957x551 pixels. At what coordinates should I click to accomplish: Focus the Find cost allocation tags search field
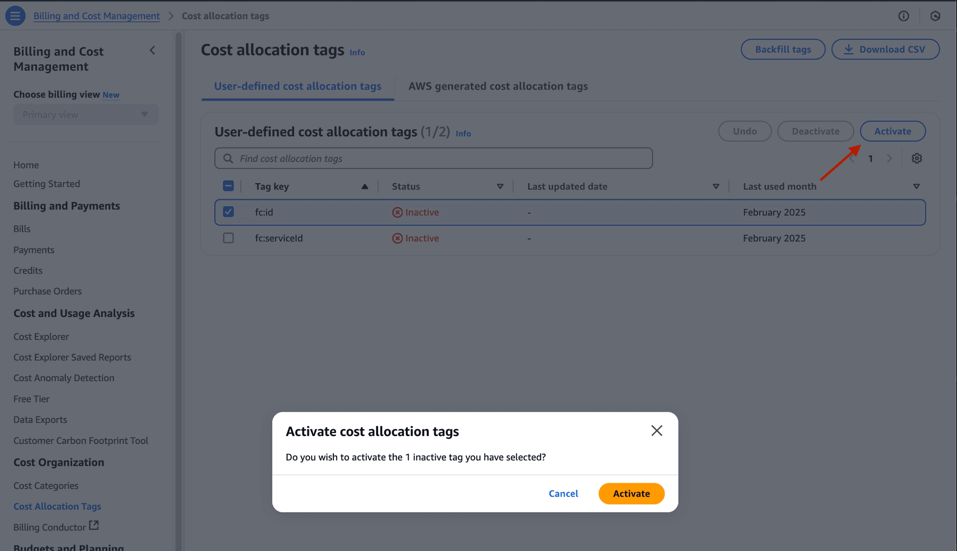(x=434, y=158)
